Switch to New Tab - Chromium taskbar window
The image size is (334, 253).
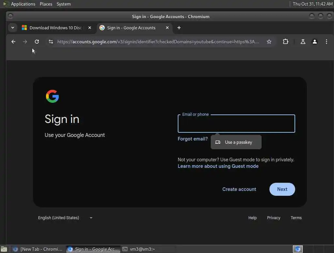tap(38, 249)
